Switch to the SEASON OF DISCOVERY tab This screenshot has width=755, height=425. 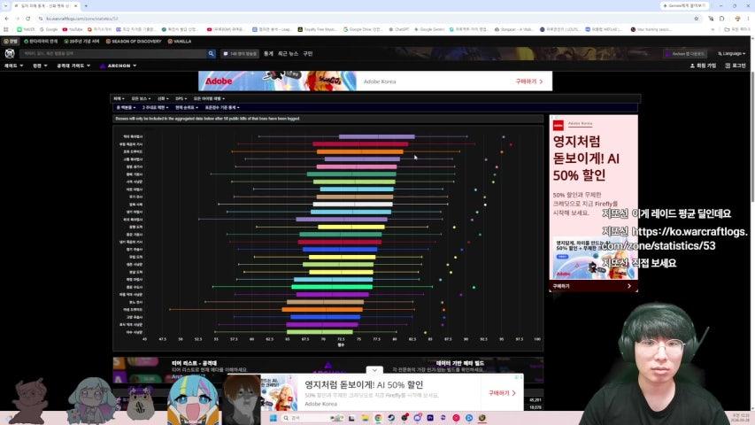click(134, 42)
